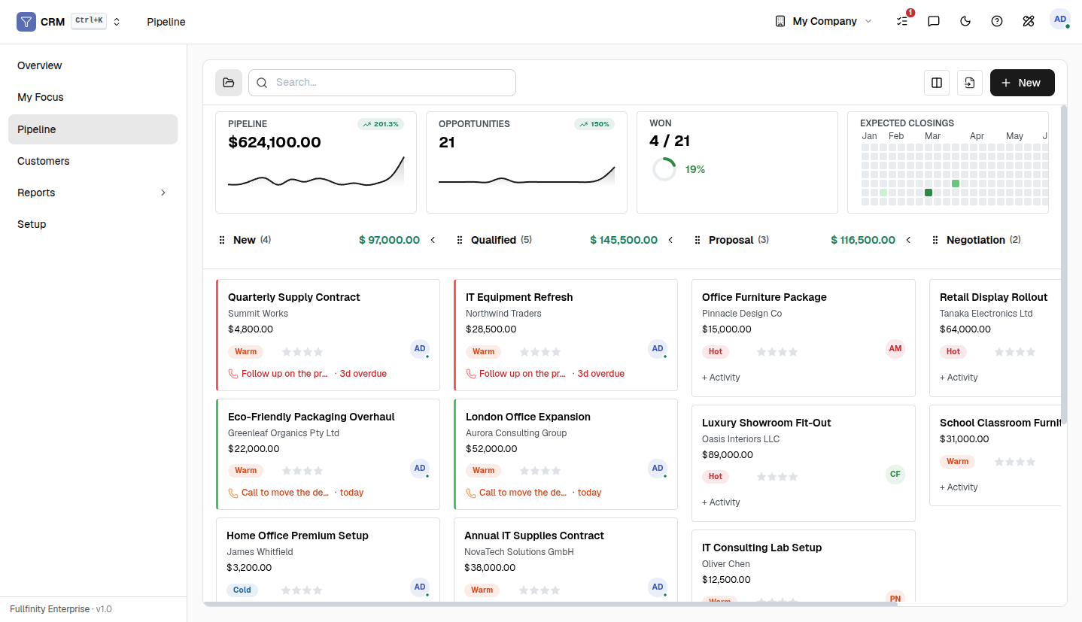Click AM avatar on Office Furniture Package
The height and width of the screenshot is (622, 1082).
(895, 349)
